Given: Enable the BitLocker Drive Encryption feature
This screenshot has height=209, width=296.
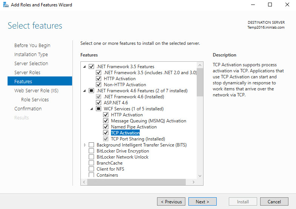Looking at the screenshot, I should coord(91,151).
